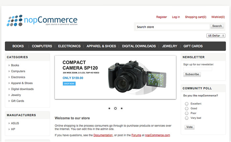Select Jewelry in the Categories sidebar
Screen dimensions: 231x142
16,95
